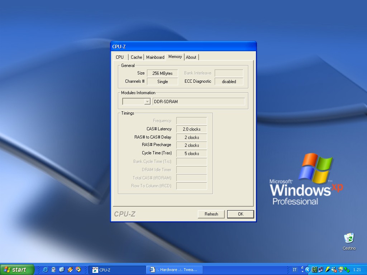367x275 pixels.
Task: Open the blue mail-style Quick Launch icon
Action: (62, 270)
